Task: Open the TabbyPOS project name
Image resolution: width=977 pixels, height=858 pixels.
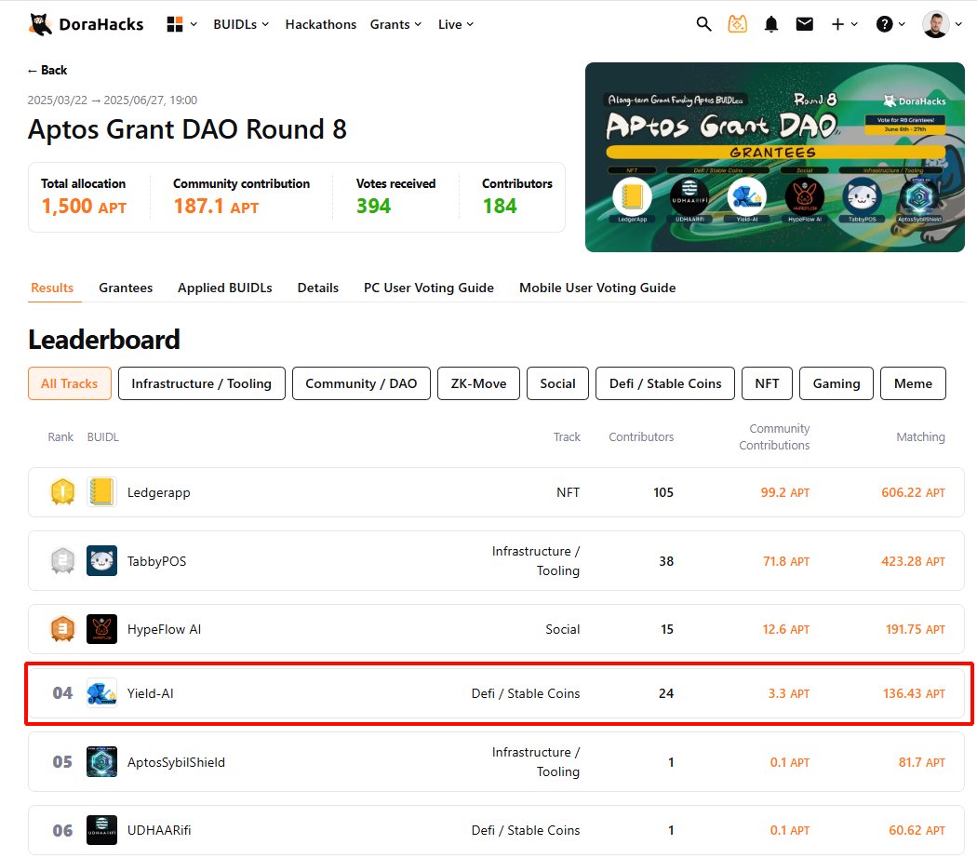Action: 156,561
